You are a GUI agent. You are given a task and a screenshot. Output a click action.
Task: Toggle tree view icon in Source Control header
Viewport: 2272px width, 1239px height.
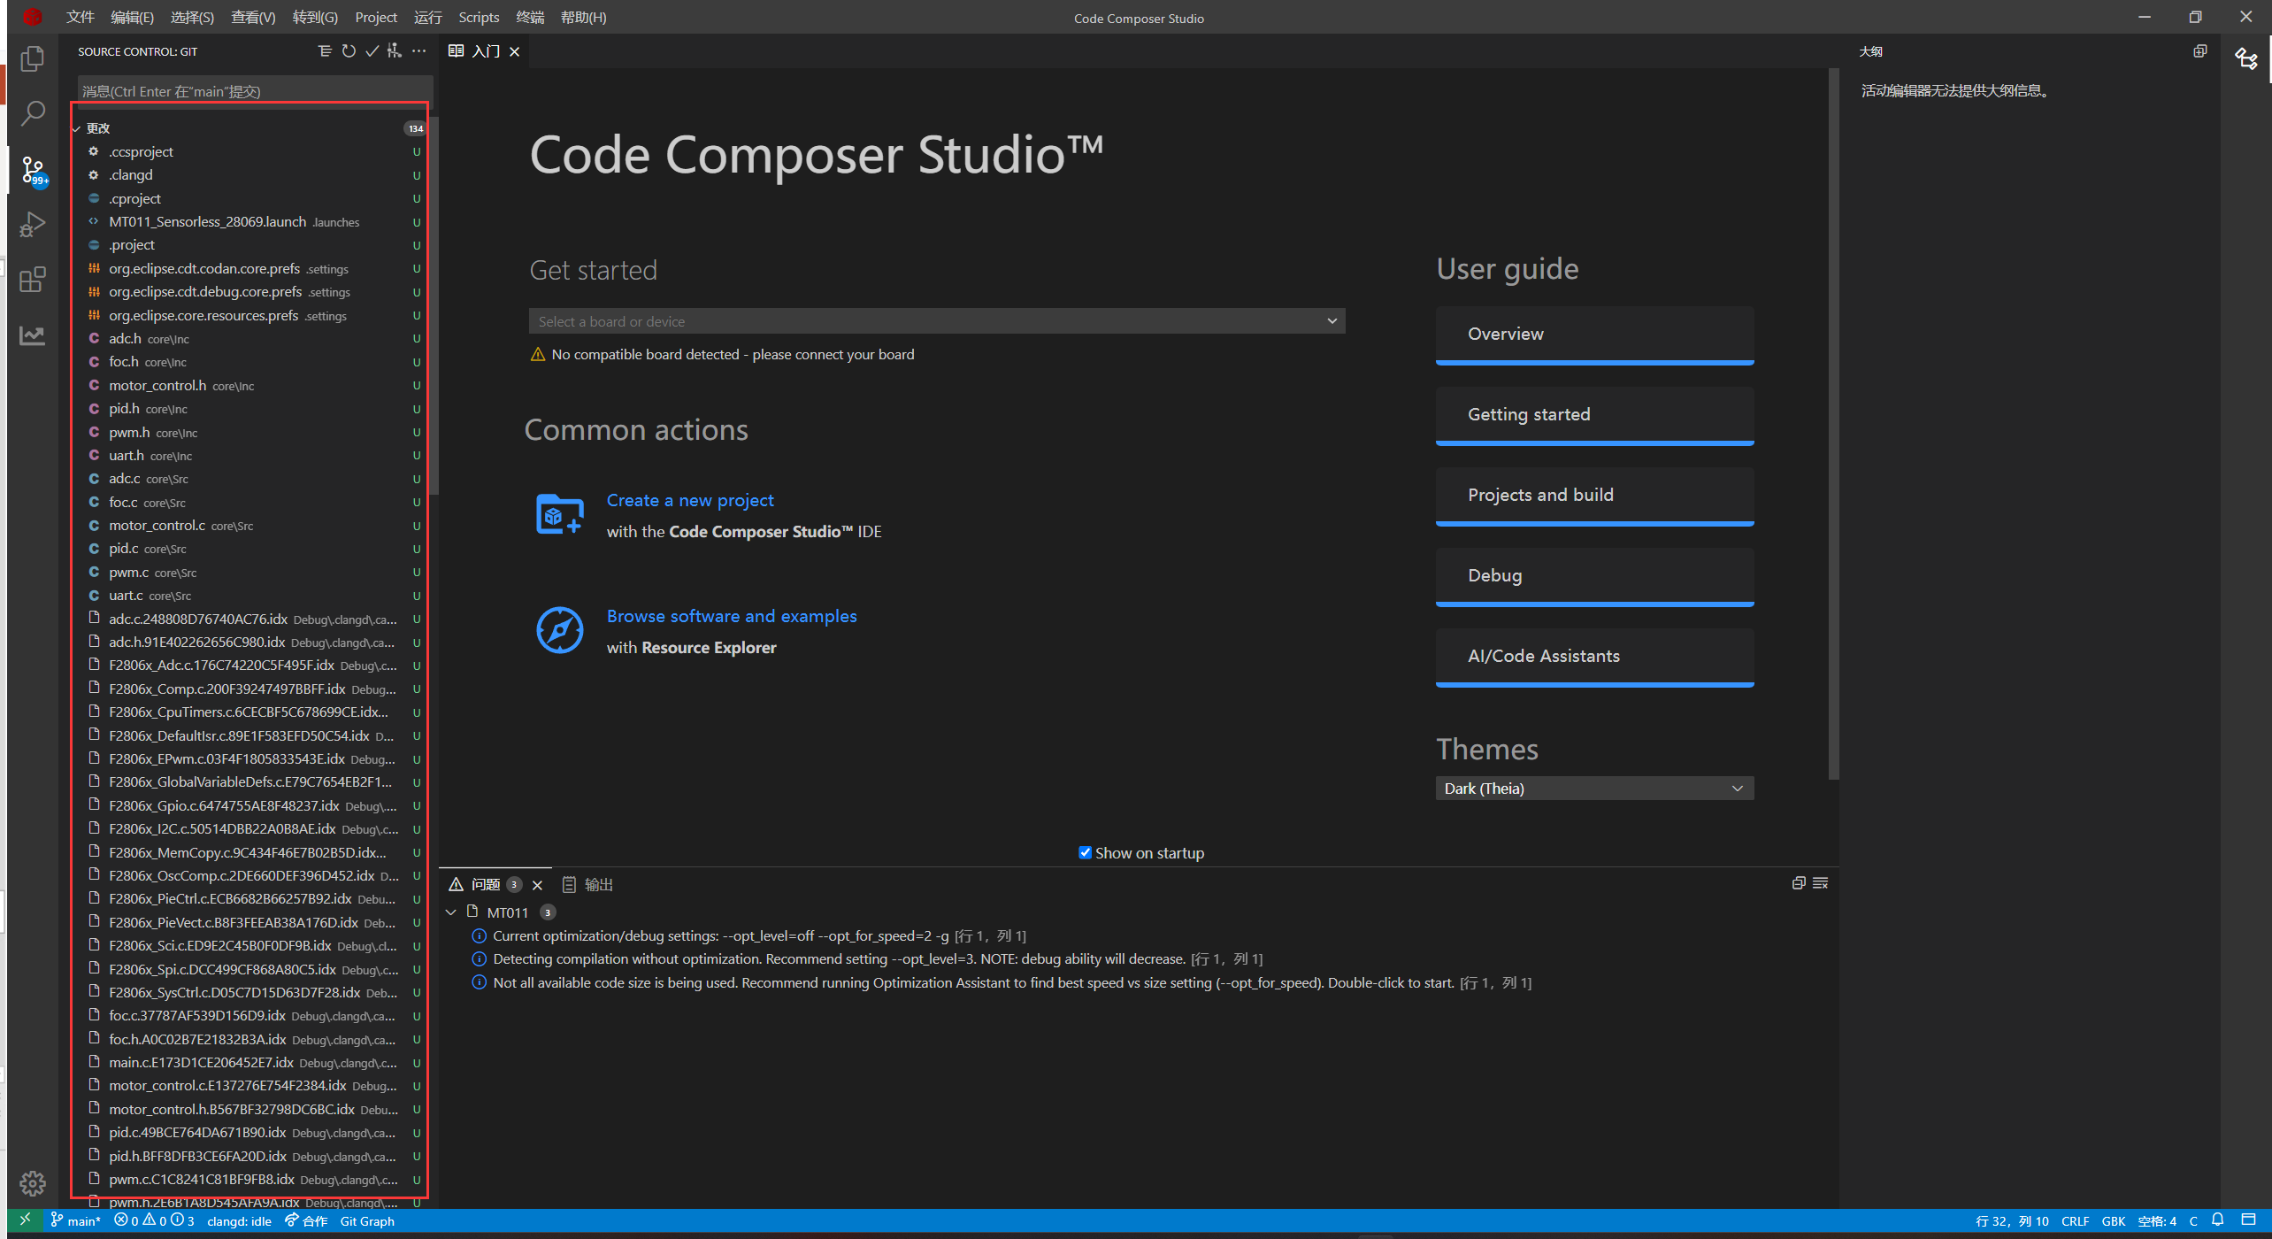point(325,51)
